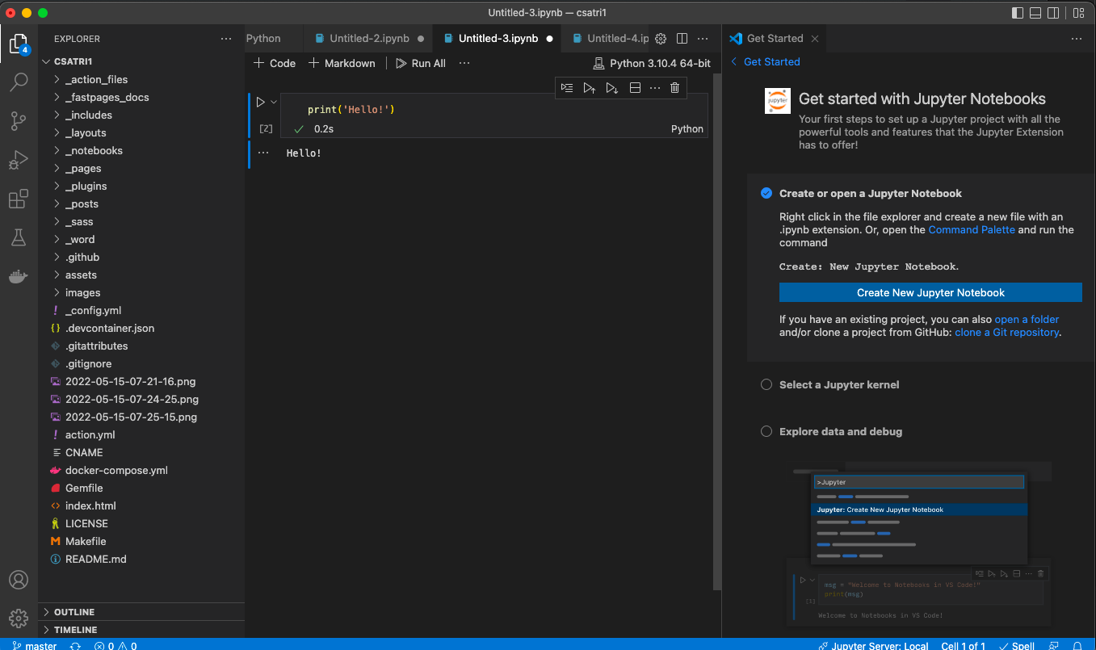Select the 'Select a Jupyter kernel' step
The image size is (1096, 650).
pyautogui.click(x=838, y=385)
